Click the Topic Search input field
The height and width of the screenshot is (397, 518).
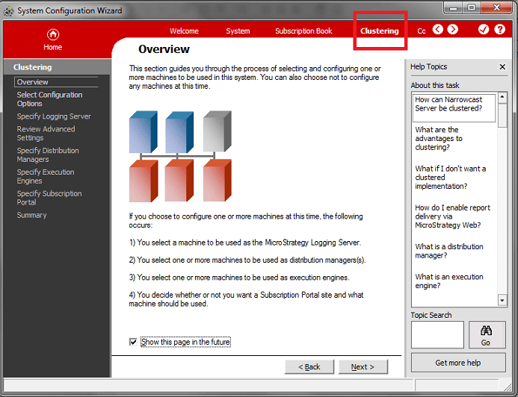point(437,334)
